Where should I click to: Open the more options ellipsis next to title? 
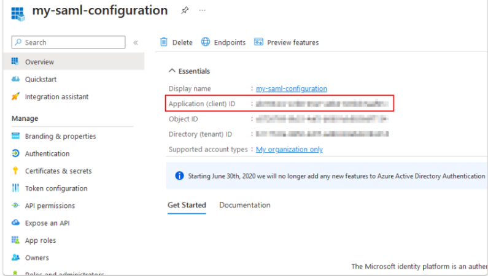tap(203, 10)
